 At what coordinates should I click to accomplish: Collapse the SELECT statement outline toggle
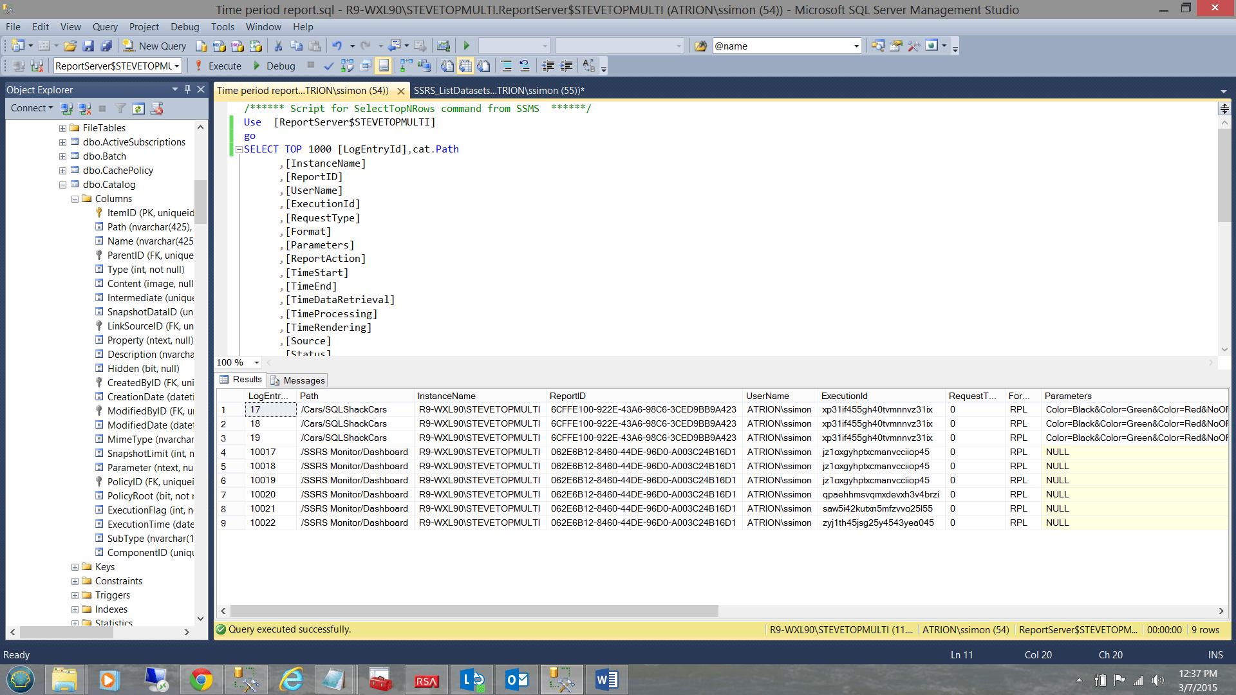point(238,149)
